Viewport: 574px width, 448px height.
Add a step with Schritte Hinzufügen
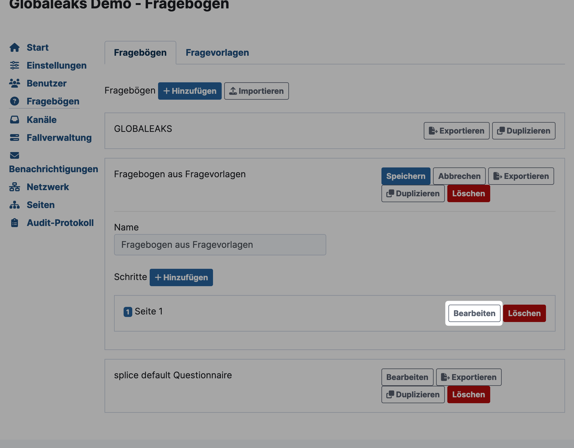tap(181, 277)
